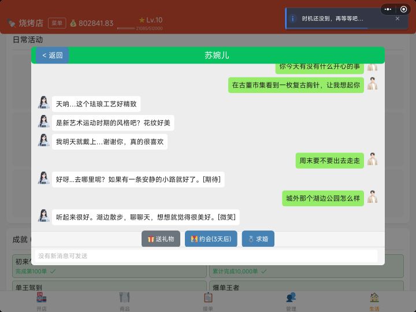The height and width of the screenshot is (312, 416).
Task: Click message 是新艺术运动时期的风格吧？花纹好美
Action: pyautogui.click(x=113, y=123)
